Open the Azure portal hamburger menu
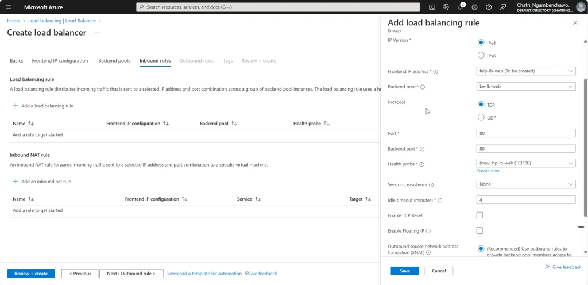 click(9, 7)
